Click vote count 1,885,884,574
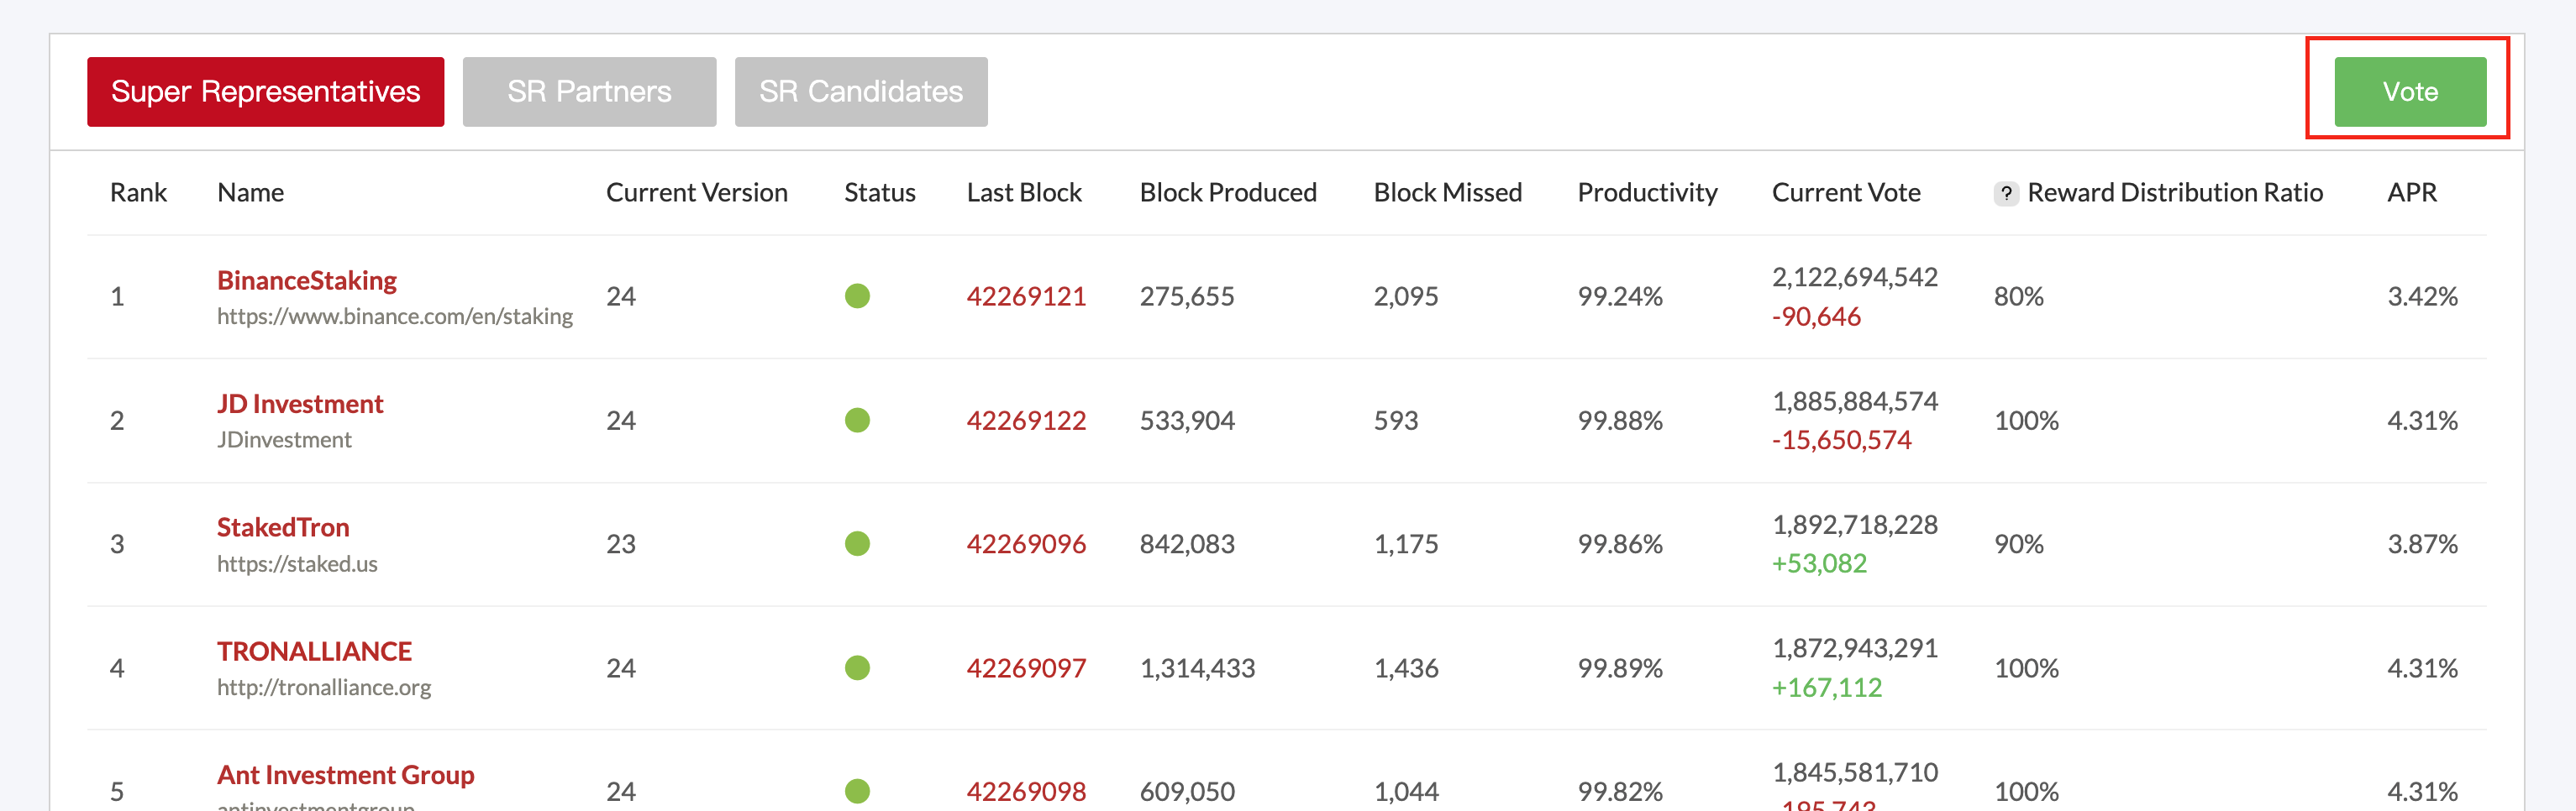 pyautogui.click(x=1855, y=401)
